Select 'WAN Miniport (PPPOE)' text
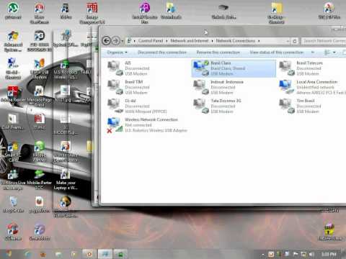 click(x=146, y=112)
